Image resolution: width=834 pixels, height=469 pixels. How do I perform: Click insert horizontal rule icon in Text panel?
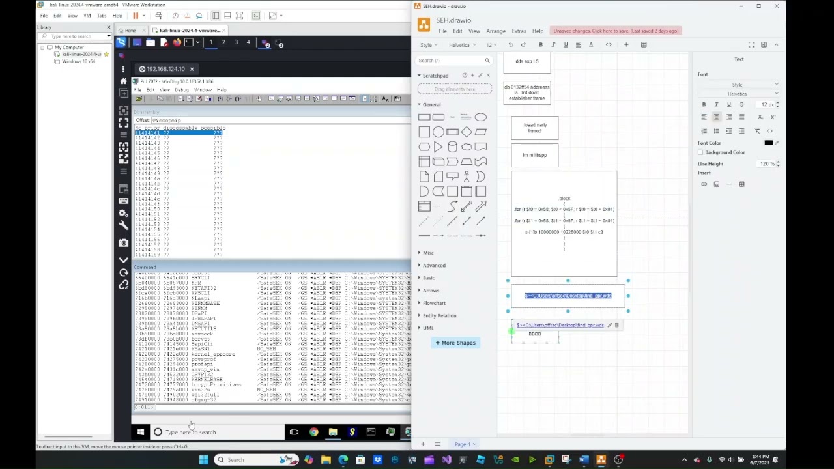[x=729, y=184]
